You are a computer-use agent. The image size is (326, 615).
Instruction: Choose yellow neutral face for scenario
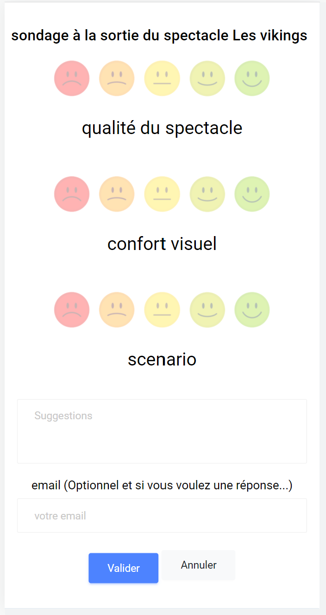pyautogui.click(x=162, y=309)
